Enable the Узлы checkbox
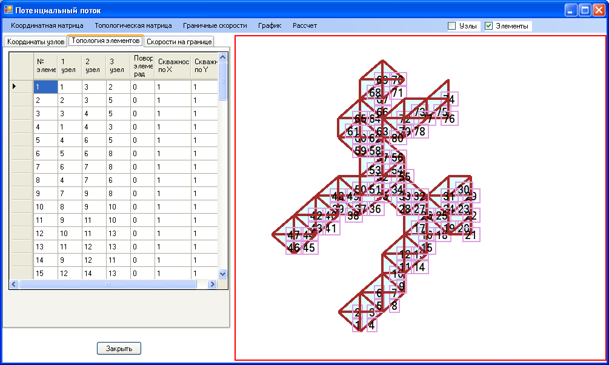This screenshot has height=365, width=609. pyautogui.click(x=451, y=26)
